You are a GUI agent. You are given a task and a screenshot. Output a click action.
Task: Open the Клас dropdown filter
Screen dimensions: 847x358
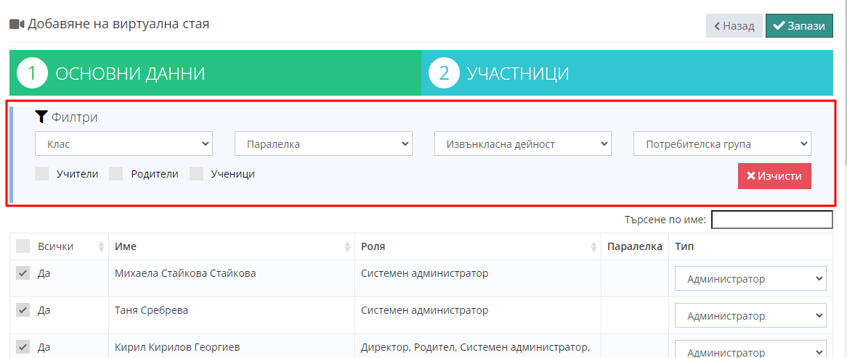(x=123, y=143)
